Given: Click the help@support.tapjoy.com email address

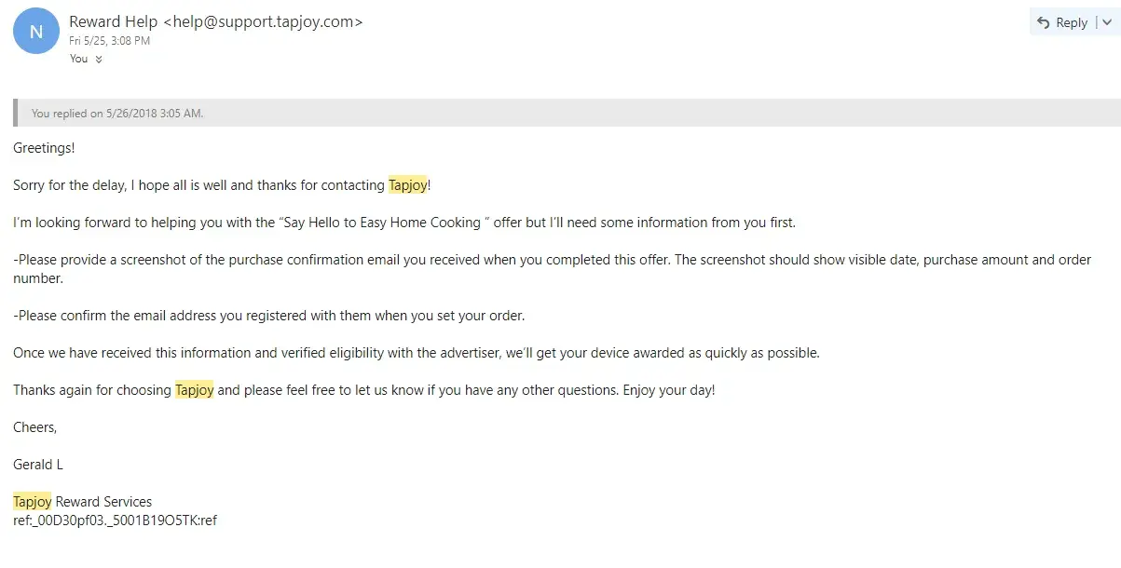Looking at the screenshot, I should click(x=267, y=21).
